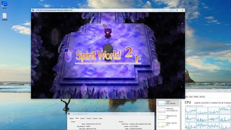The width and height of the screenshot is (231, 130).
Task: Select Disk 0 (F: C:) in sidebar
Action: pyautogui.click(x=168, y=117)
